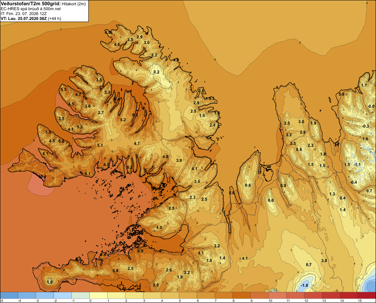Click the map temperature value "1.3"
376x303 pixels.
click(x=332, y=194)
